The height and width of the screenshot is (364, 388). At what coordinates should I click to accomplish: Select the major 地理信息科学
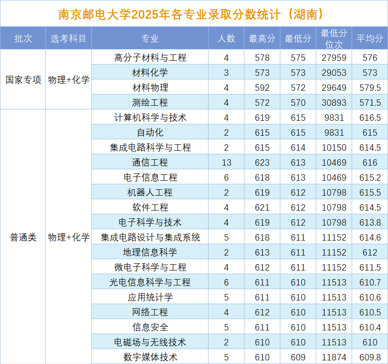(150, 252)
